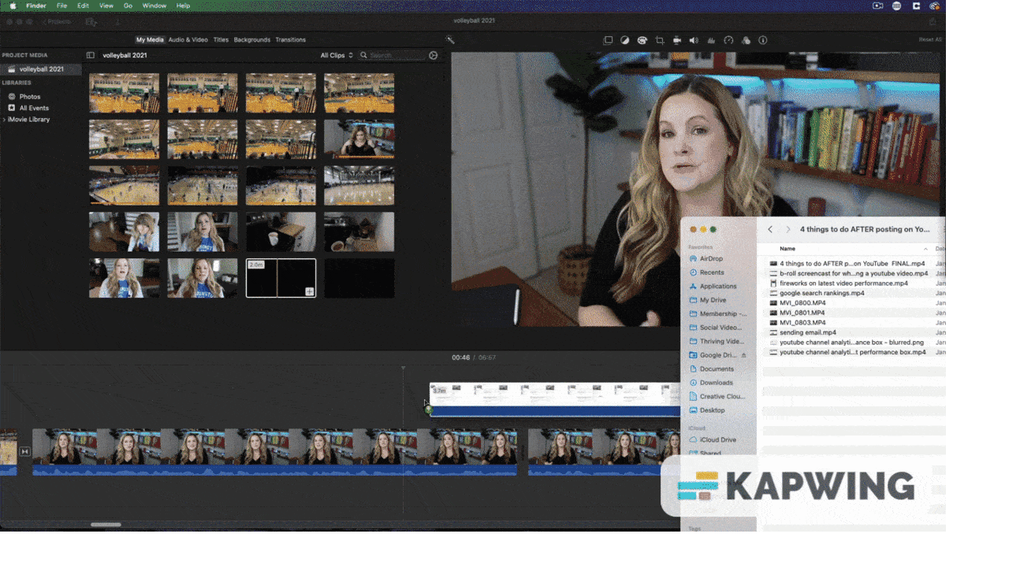Open the Titles tab

click(x=221, y=39)
